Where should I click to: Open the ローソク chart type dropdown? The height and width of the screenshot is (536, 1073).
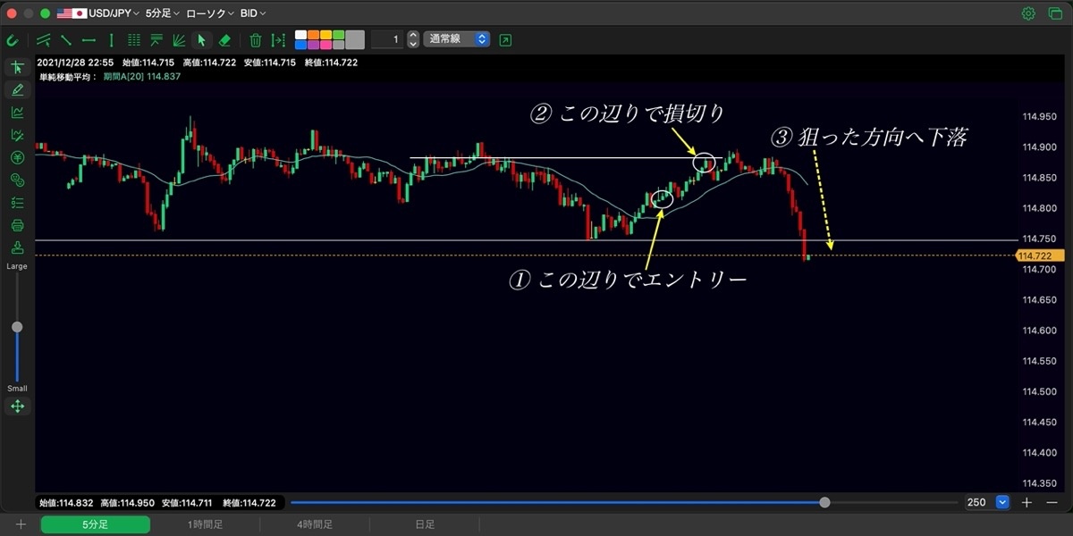[x=210, y=13]
